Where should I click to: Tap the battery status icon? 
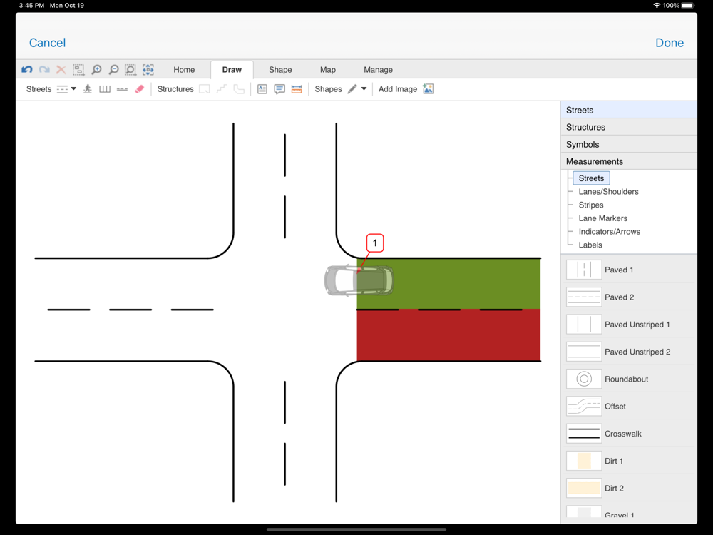click(x=688, y=6)
